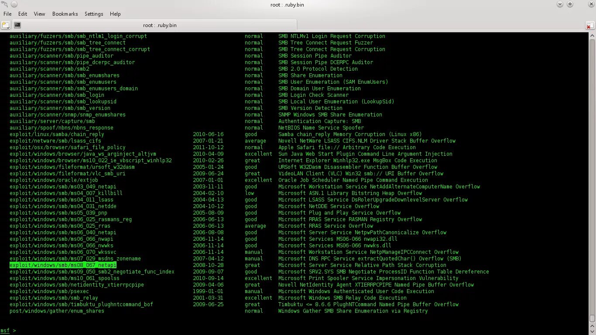
Task: Click auxiliary/scanner/smb/smb_enumshares
Action: point(65,75)
